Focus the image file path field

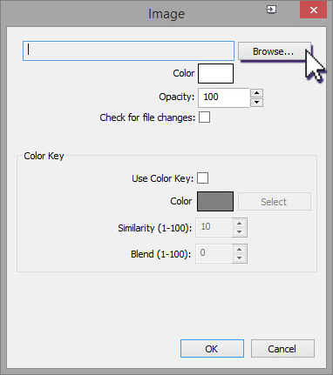point(128,50)
